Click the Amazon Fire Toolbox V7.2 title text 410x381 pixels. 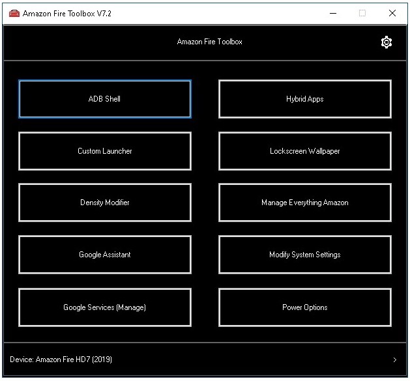click(x=67, y=13)
